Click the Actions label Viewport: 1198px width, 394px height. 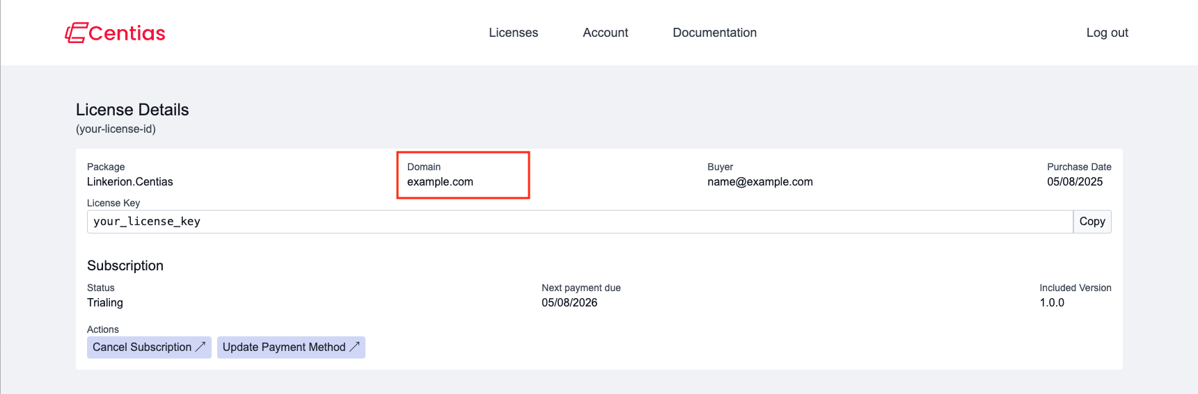tap(103, 329)
